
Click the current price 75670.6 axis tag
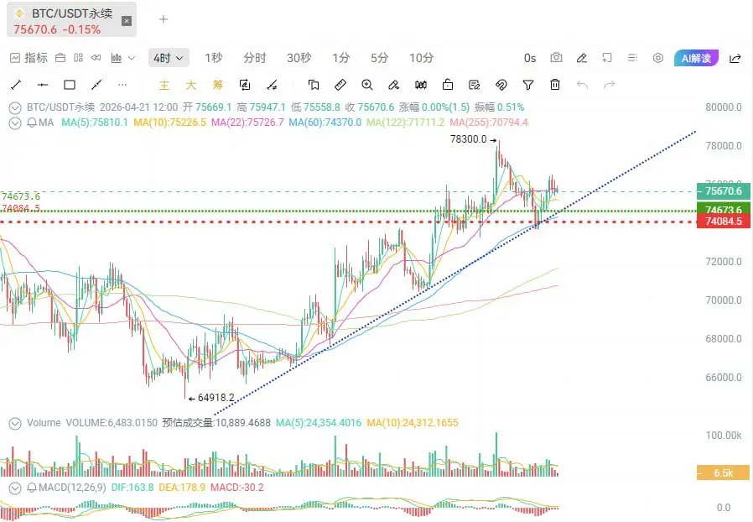(x=723, y=191)
